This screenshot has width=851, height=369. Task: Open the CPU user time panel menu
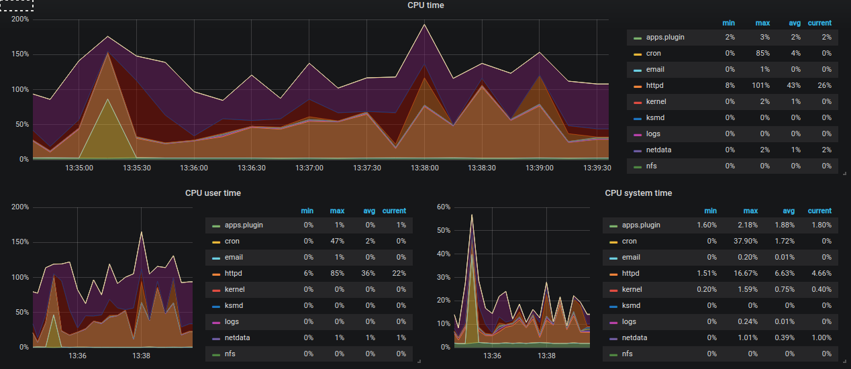[213, 193]
